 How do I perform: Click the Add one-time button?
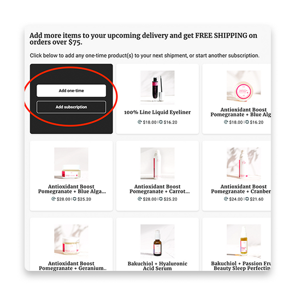pyautogui.click(x=72, y=91)
